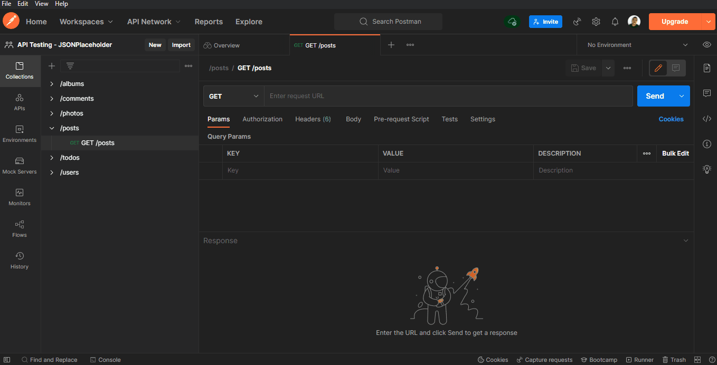The height and width of the screenshot is (365, 717).
Task: Open the Pre-request Script tab
Action: point(401,119)
